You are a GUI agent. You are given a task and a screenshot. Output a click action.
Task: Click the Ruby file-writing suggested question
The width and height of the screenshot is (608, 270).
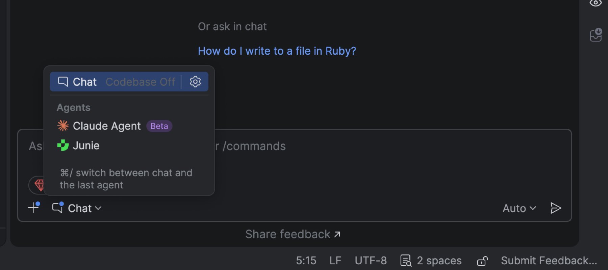tap(277, 51)
